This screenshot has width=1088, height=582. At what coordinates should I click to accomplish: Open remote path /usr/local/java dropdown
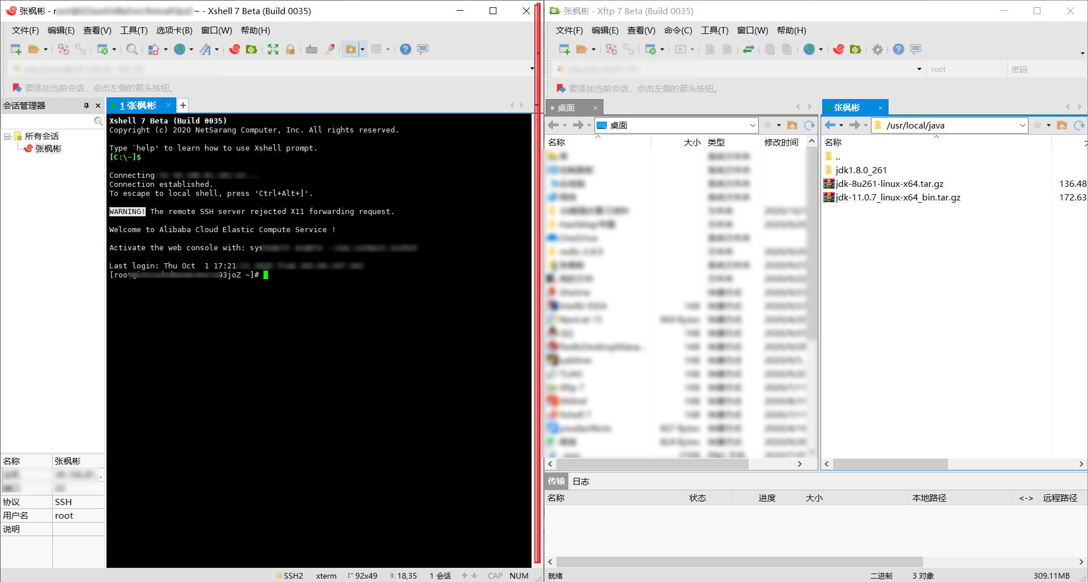click(x=1022, y=126)
